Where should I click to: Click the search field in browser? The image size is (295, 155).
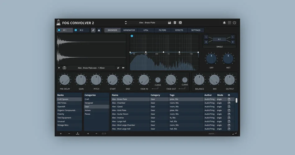219,134
